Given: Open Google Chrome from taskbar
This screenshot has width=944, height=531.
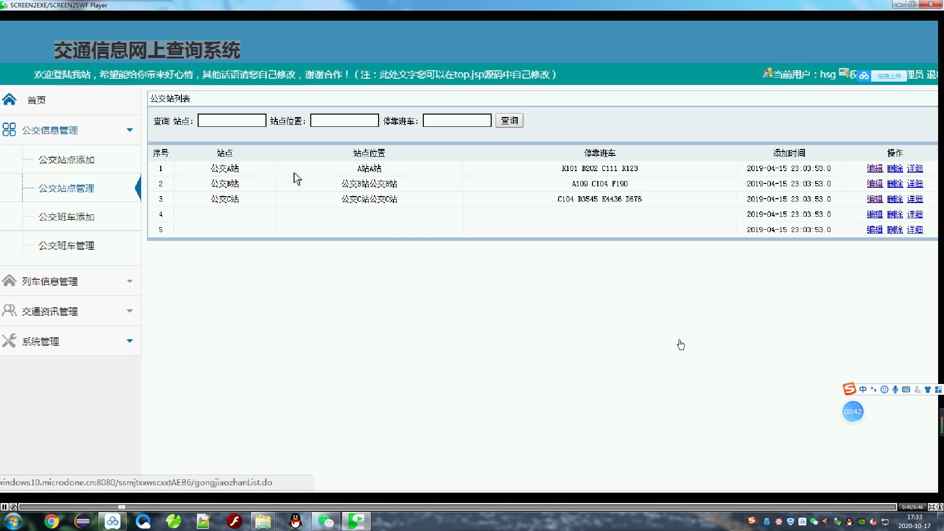Looking at the screenshot, I should point(52,521).
